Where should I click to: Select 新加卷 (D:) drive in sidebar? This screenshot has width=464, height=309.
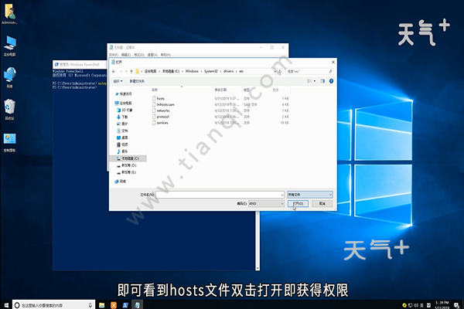126,165
